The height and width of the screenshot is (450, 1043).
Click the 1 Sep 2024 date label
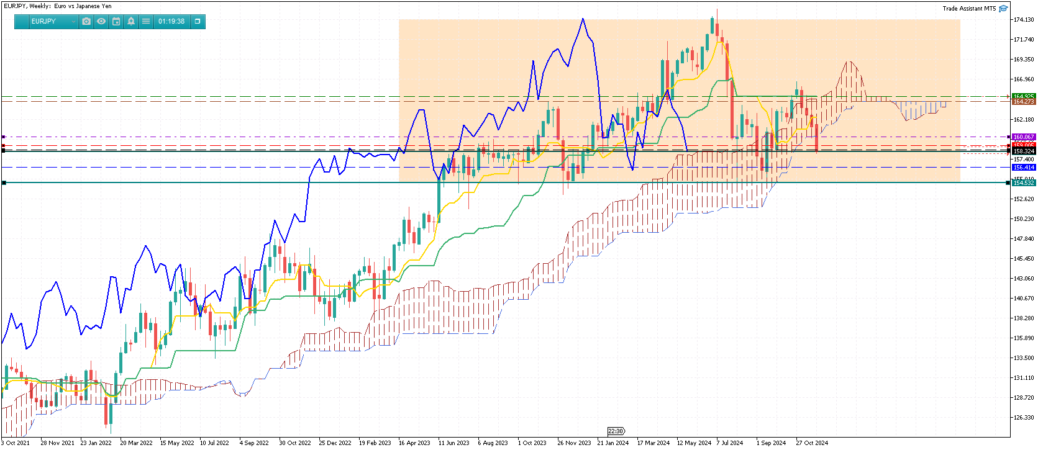click(771, 443)
